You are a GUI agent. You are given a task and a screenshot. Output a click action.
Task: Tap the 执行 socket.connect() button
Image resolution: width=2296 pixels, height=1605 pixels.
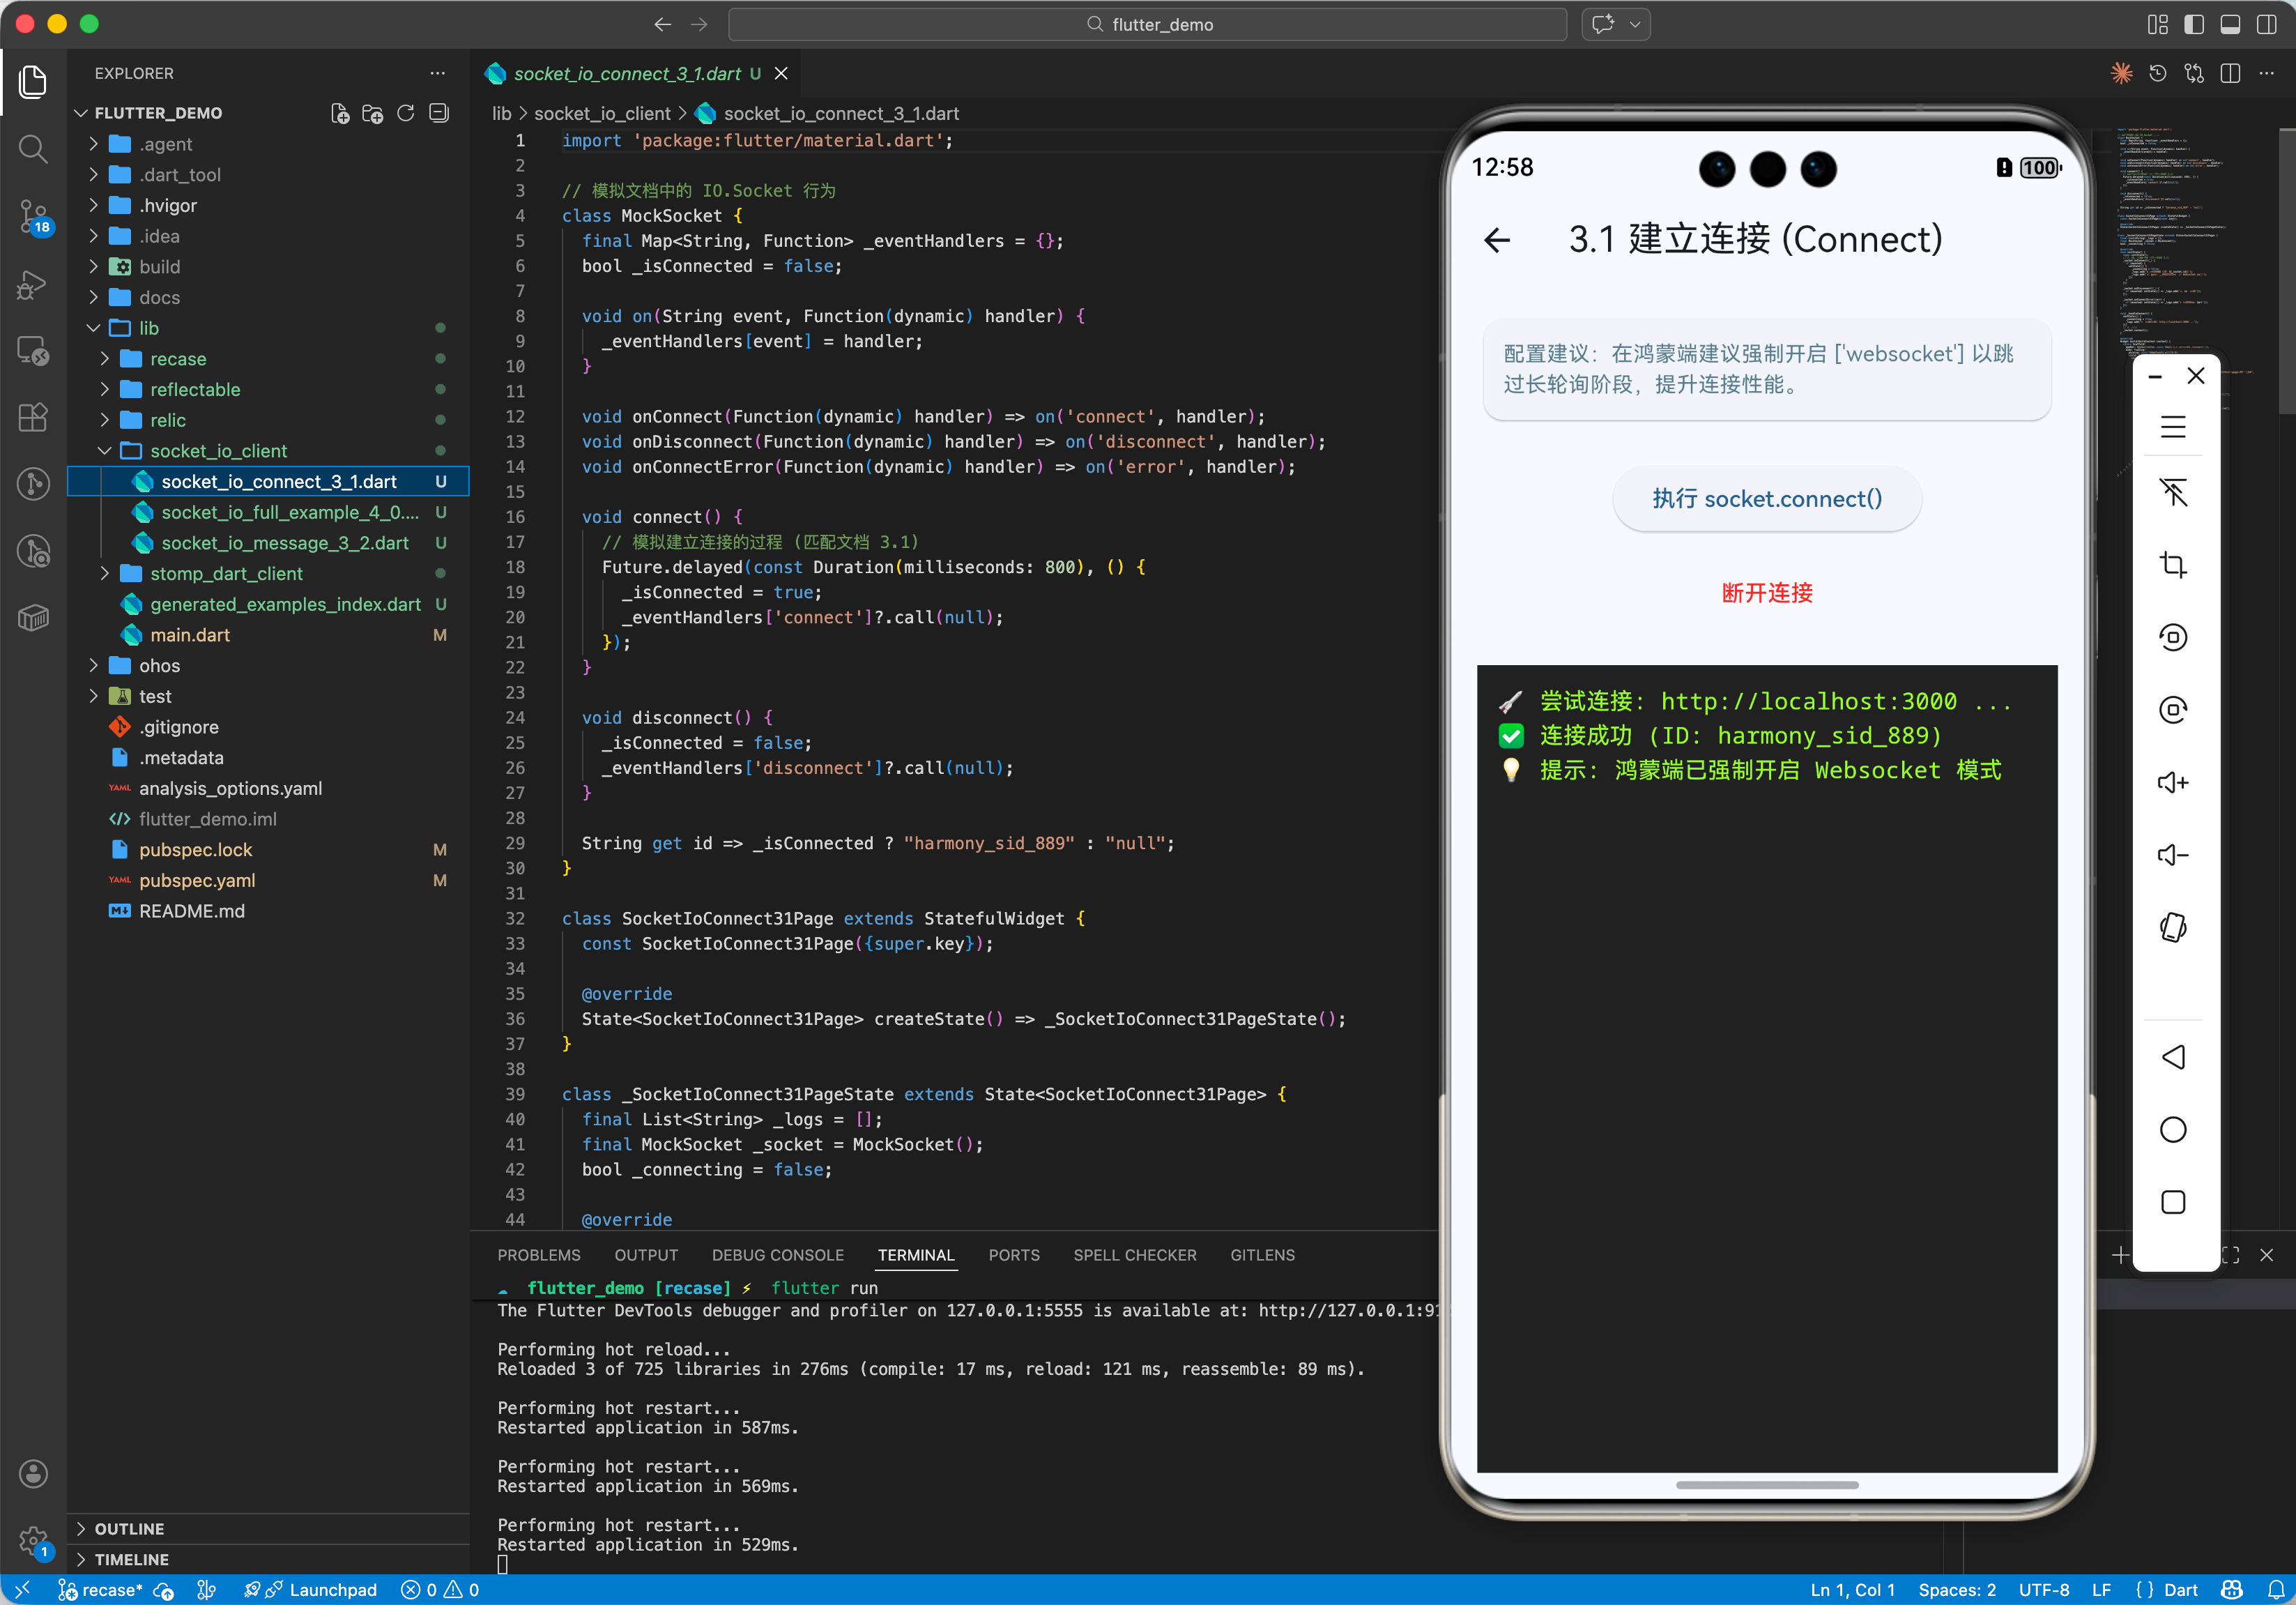(x=1766, y=498)
